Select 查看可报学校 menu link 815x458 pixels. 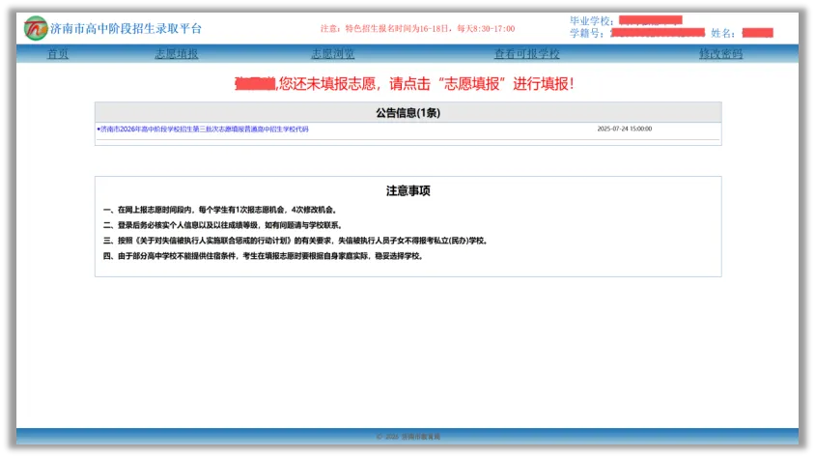tap(526, 53)
